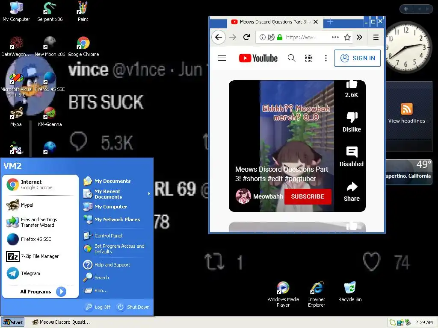Sign in to YouTube
This screenshot has width=438, height=328.
(358, 58)
